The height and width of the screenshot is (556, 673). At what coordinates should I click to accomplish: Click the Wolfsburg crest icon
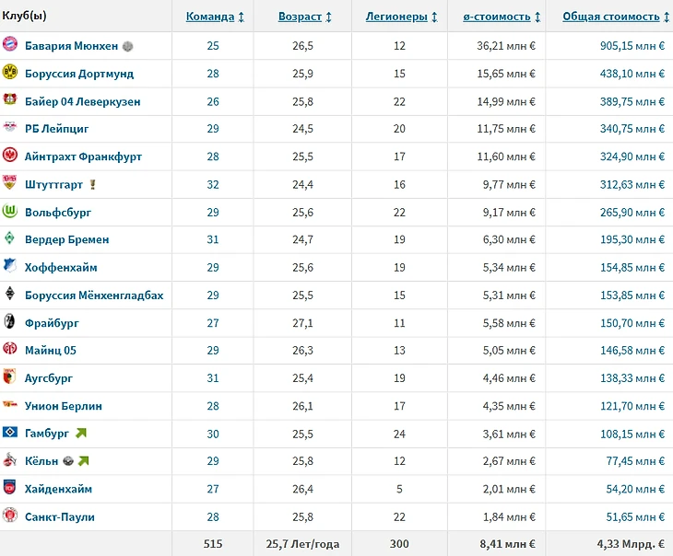coord(9,211)
